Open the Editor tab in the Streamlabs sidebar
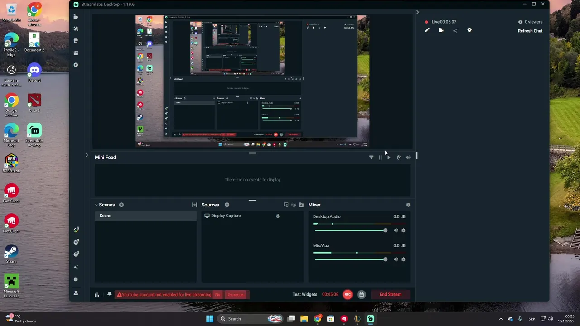Screen dimensions: 580x326 tap(76, 17)
